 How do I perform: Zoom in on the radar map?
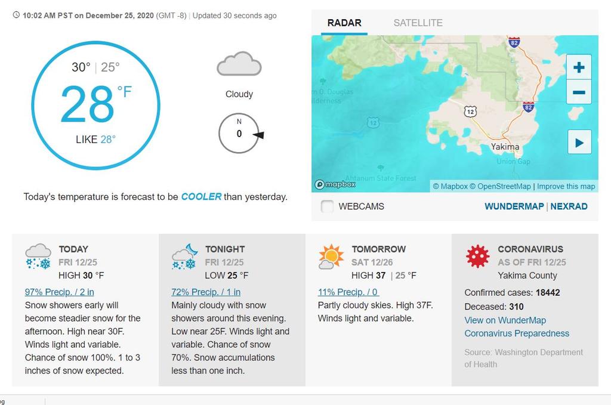point(579,67)
